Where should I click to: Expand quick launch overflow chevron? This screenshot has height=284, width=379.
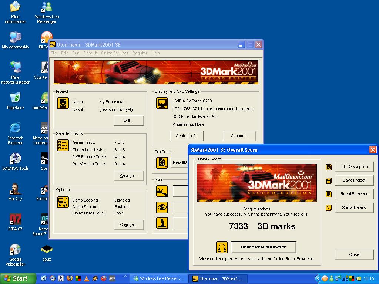click(x=125, y=277)
